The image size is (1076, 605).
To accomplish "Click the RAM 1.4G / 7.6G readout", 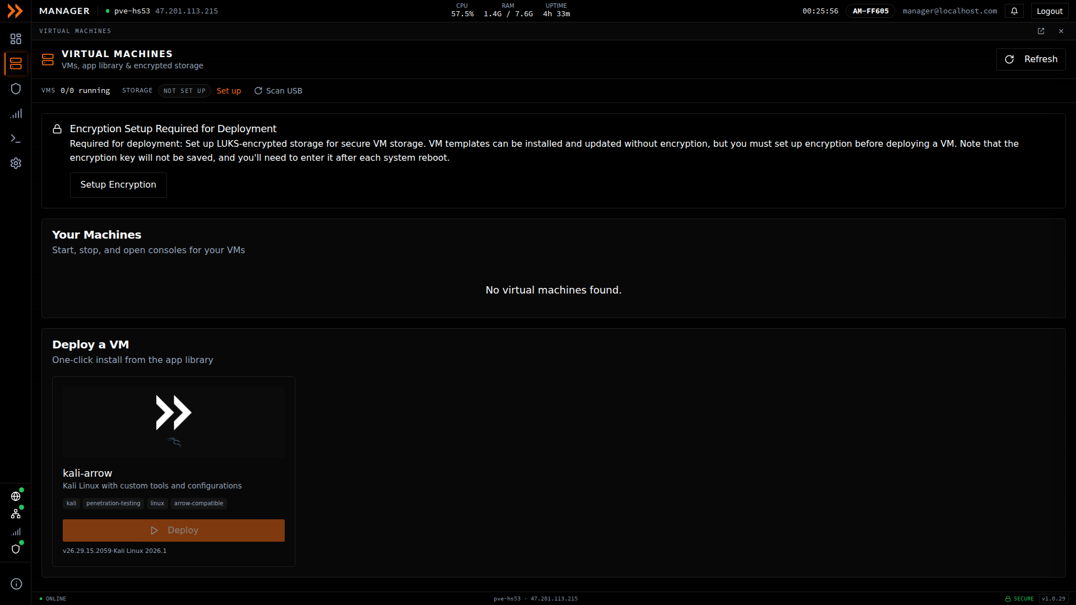I will click(x=508, y=10).
